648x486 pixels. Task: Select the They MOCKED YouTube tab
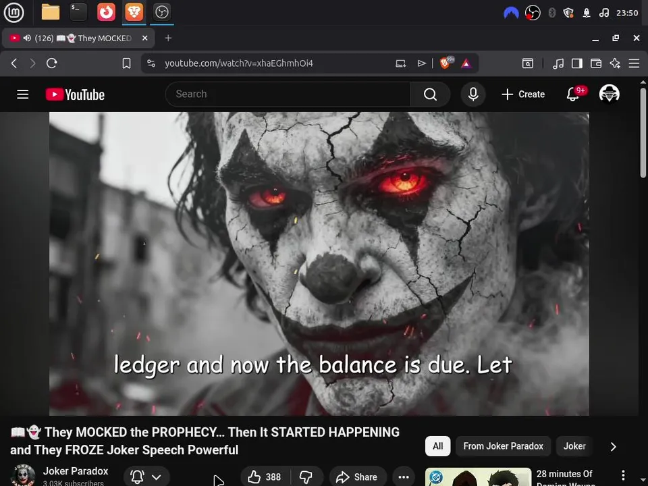point(78,38)
